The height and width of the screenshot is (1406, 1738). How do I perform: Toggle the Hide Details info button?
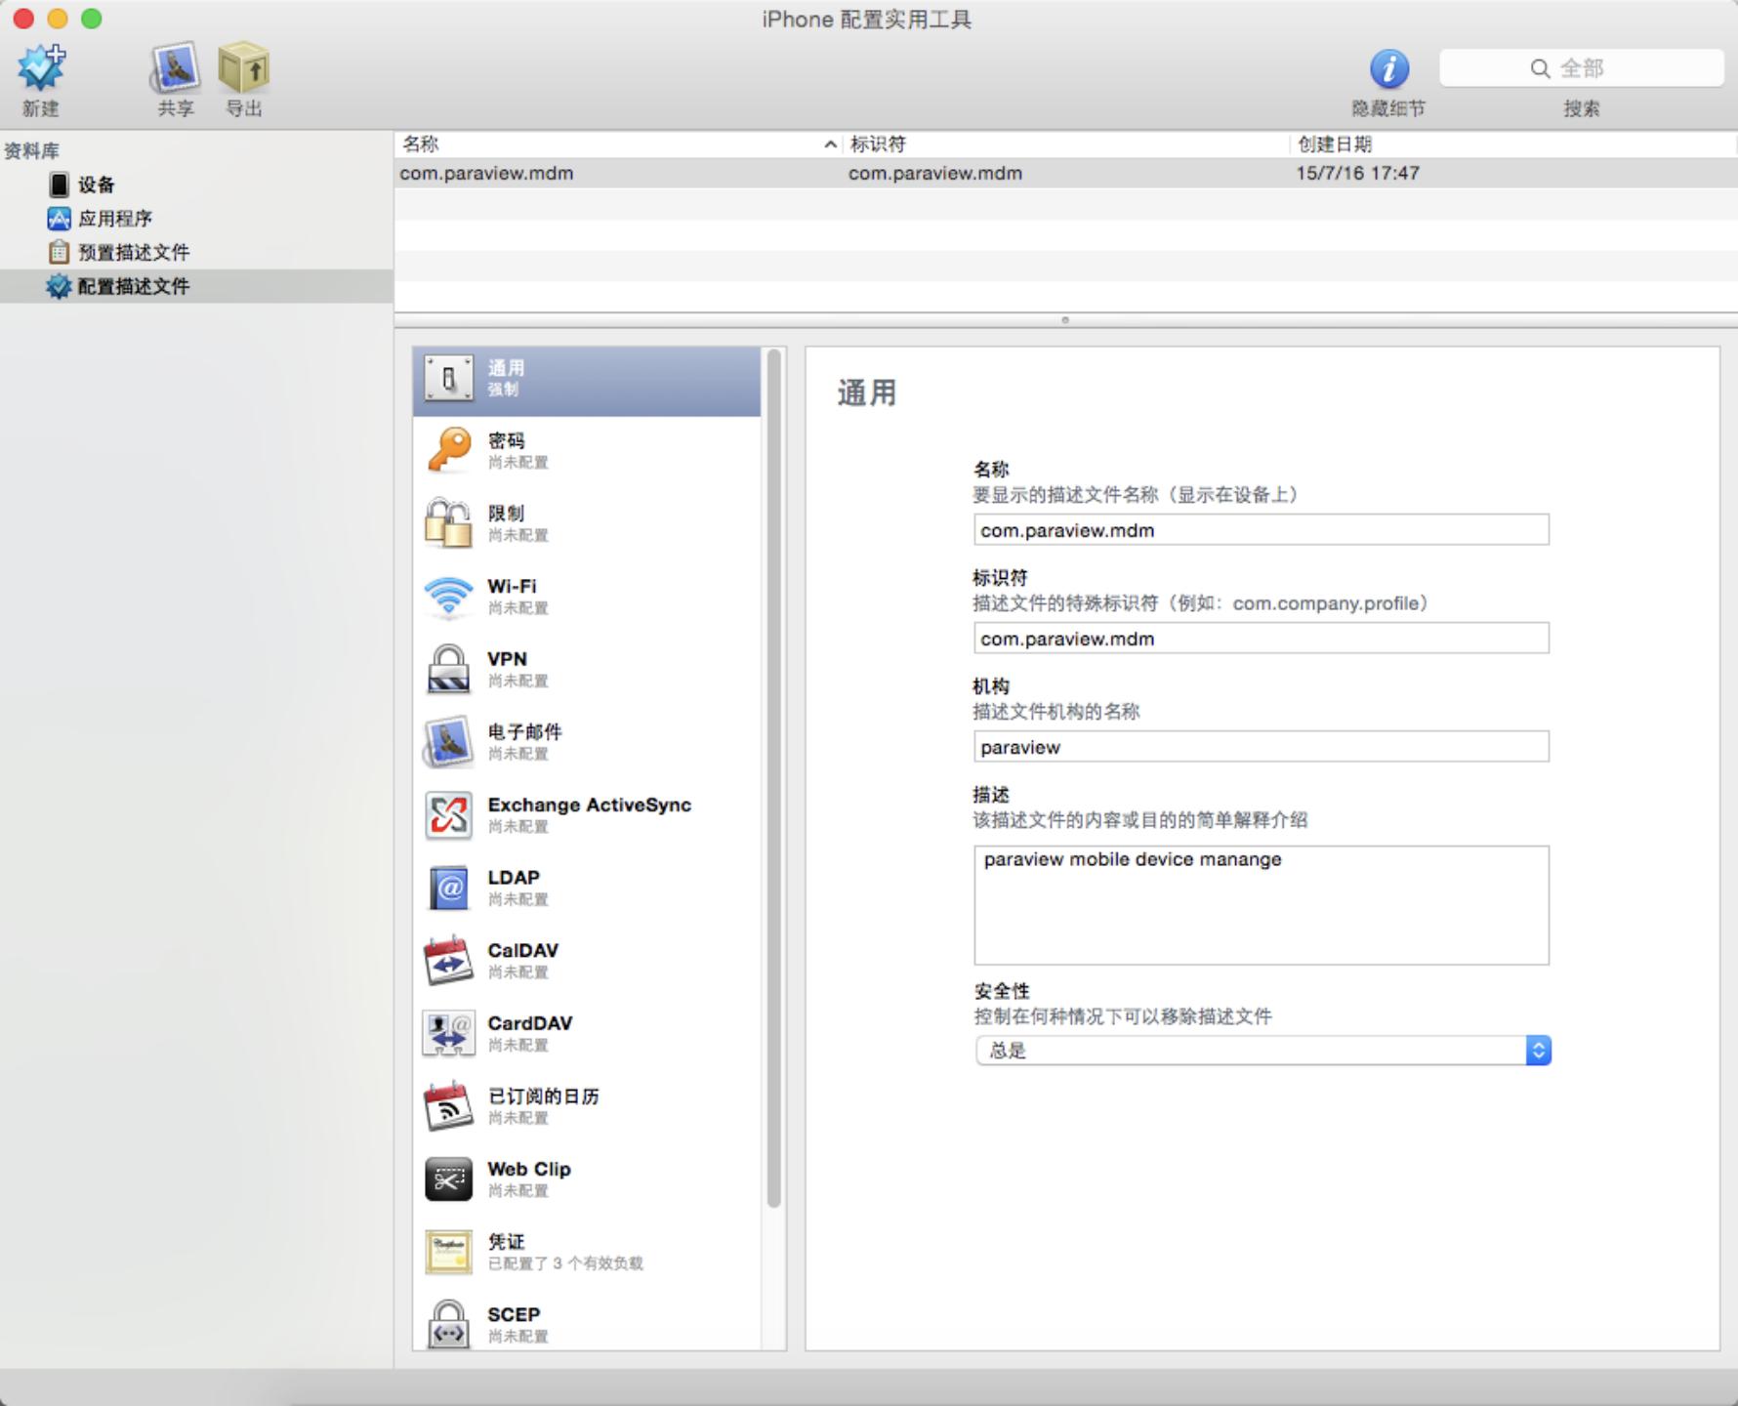point(1388,69)
